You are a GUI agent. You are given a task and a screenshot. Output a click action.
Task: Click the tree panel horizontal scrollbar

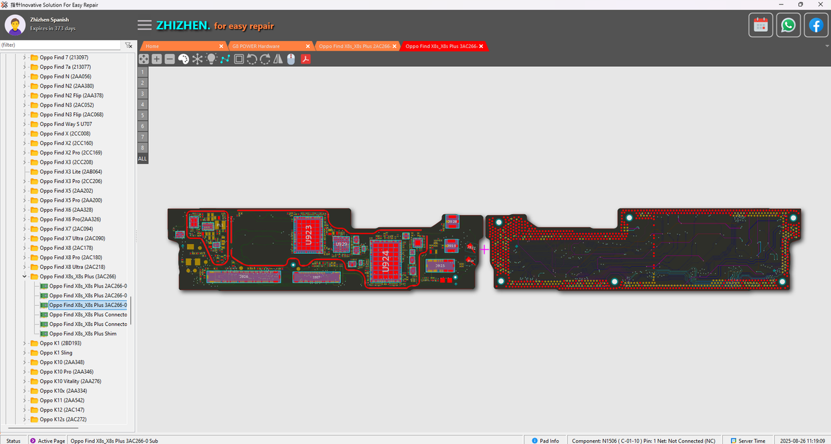coord(42,428)
